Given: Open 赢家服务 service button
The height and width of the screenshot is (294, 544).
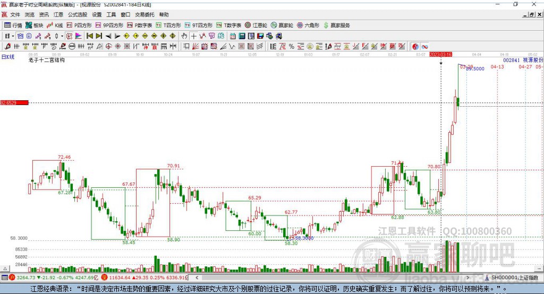Looking at the screenshot, I should pos(336,25).
